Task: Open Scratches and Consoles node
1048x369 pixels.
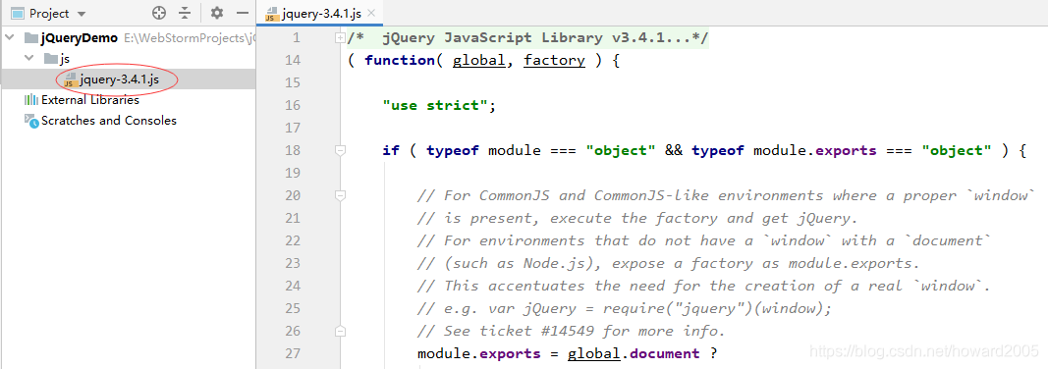Action: coord(109,121)
